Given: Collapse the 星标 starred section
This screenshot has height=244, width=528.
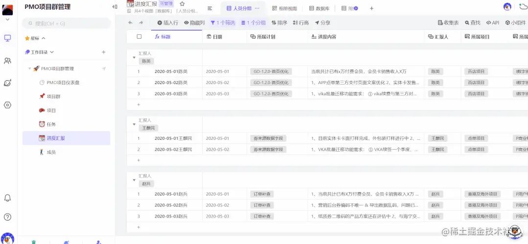Looking at the screenshot, I should tap(44, 38).
